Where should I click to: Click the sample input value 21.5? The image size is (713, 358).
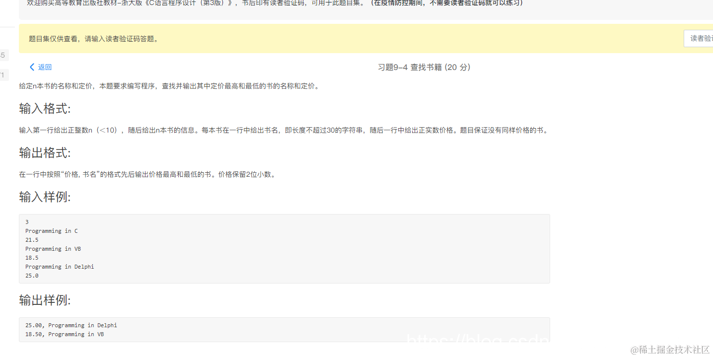tap(32, 240)
